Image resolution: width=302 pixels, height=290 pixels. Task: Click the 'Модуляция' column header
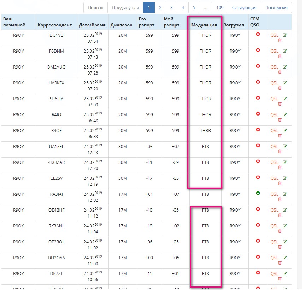pos(204,25)
